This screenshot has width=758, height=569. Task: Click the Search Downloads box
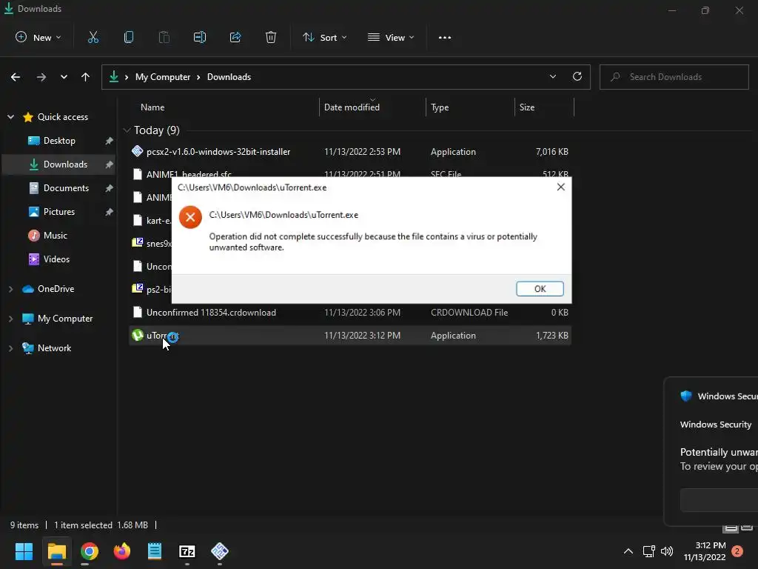tap(674, 77)
